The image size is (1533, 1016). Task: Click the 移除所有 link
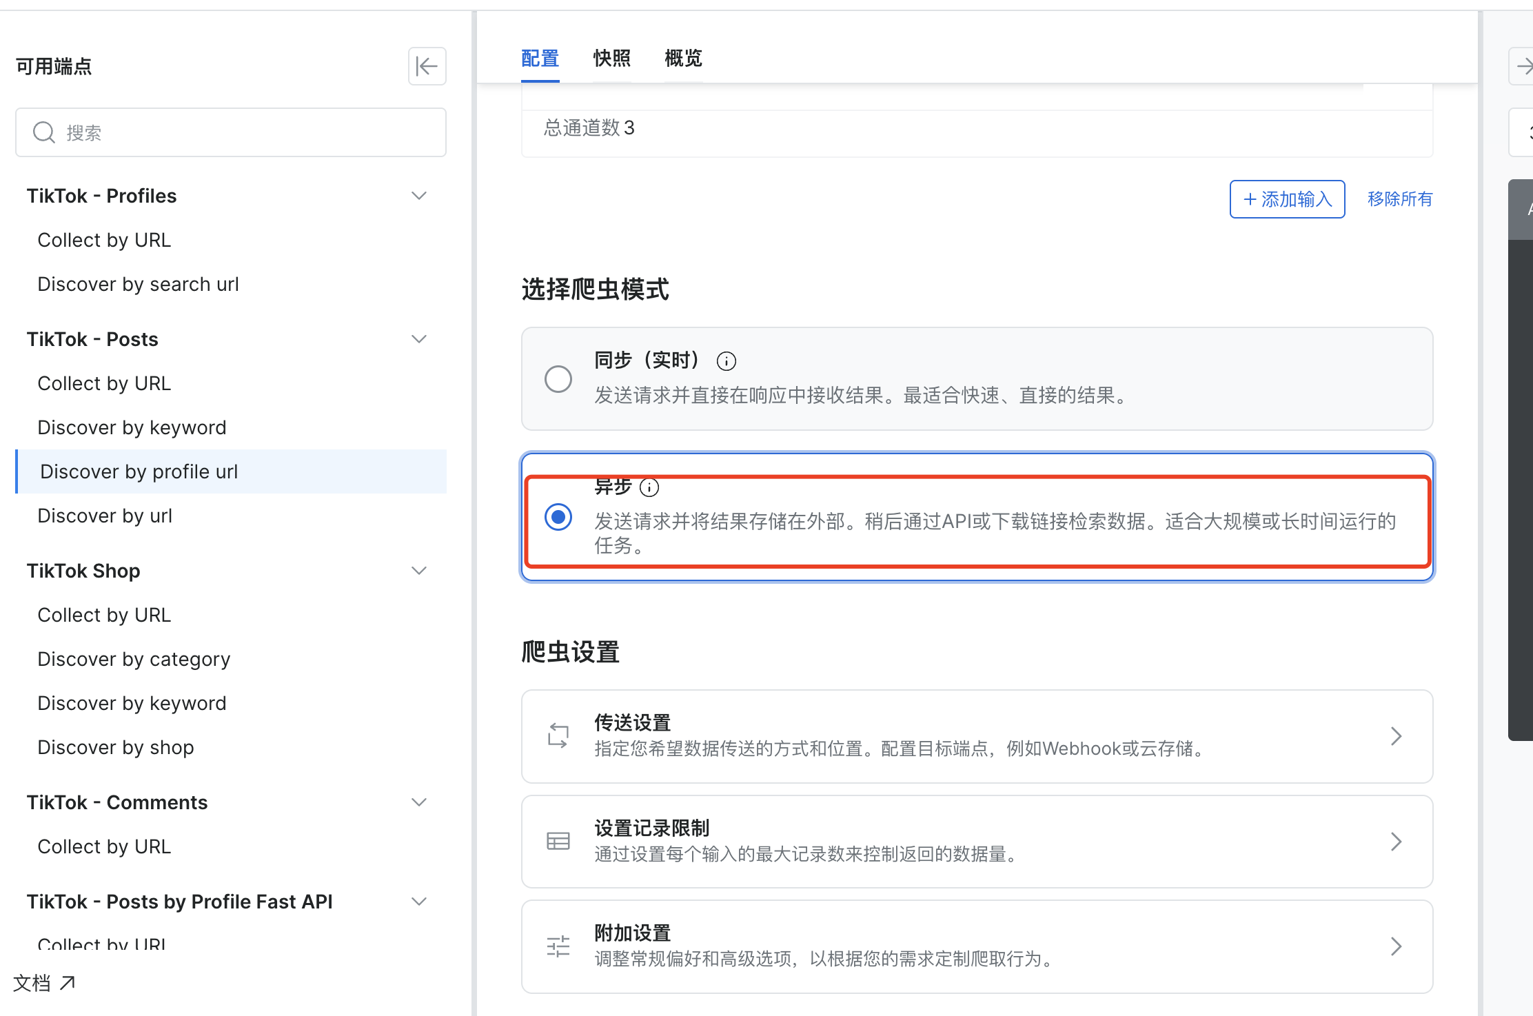[1399, 199]
